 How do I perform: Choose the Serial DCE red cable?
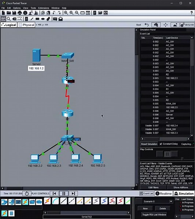[112, 201]
